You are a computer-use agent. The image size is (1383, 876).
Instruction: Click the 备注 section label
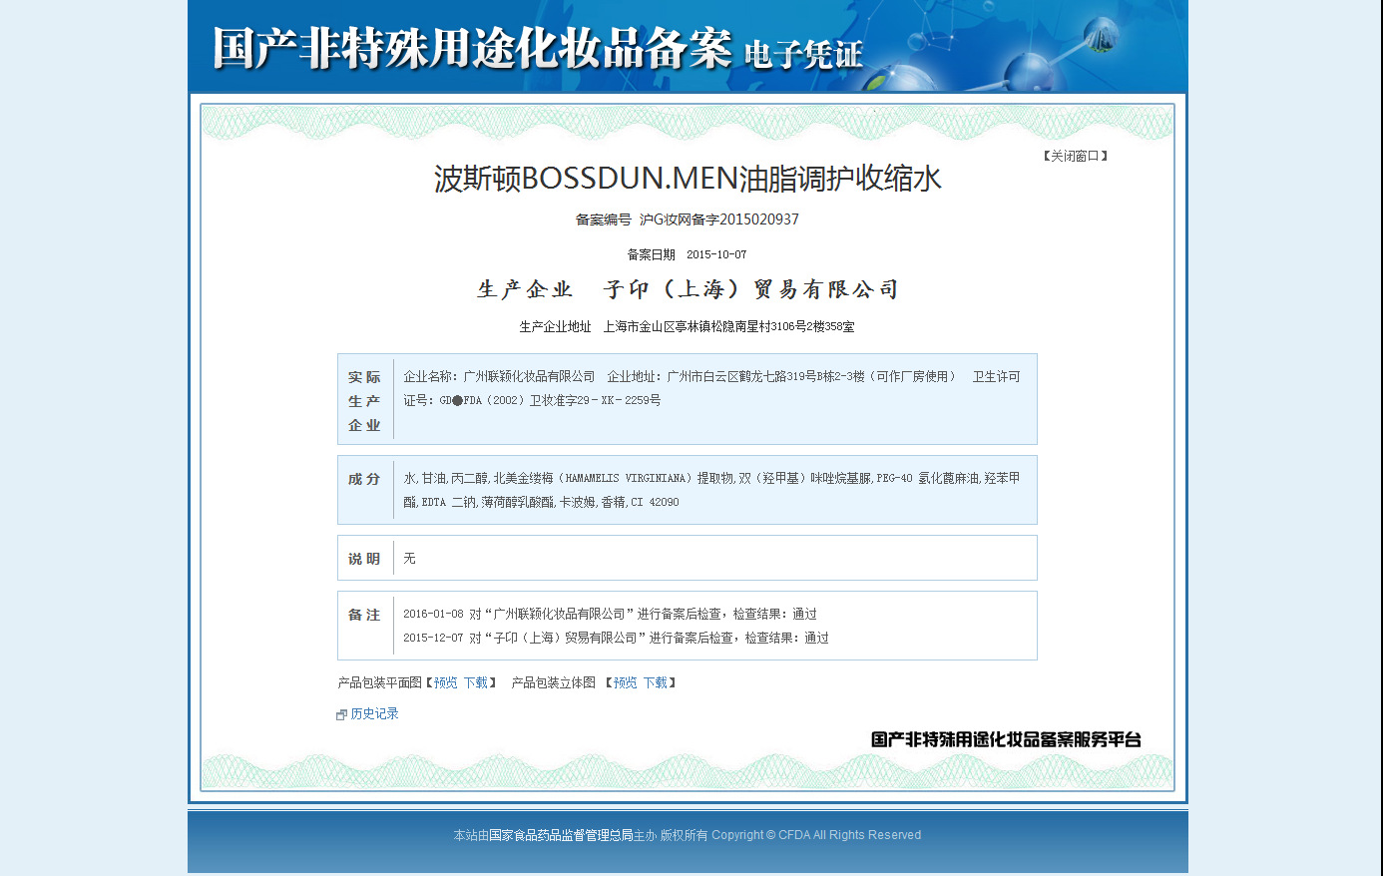364,615
